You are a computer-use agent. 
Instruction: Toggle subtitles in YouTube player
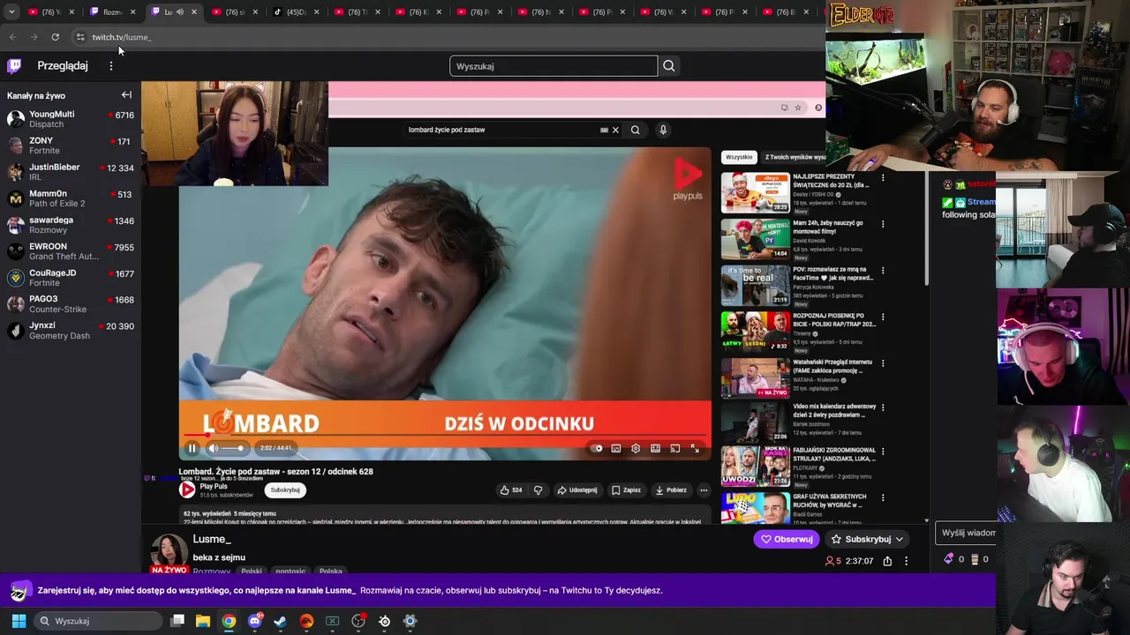[x=616, y=448]
